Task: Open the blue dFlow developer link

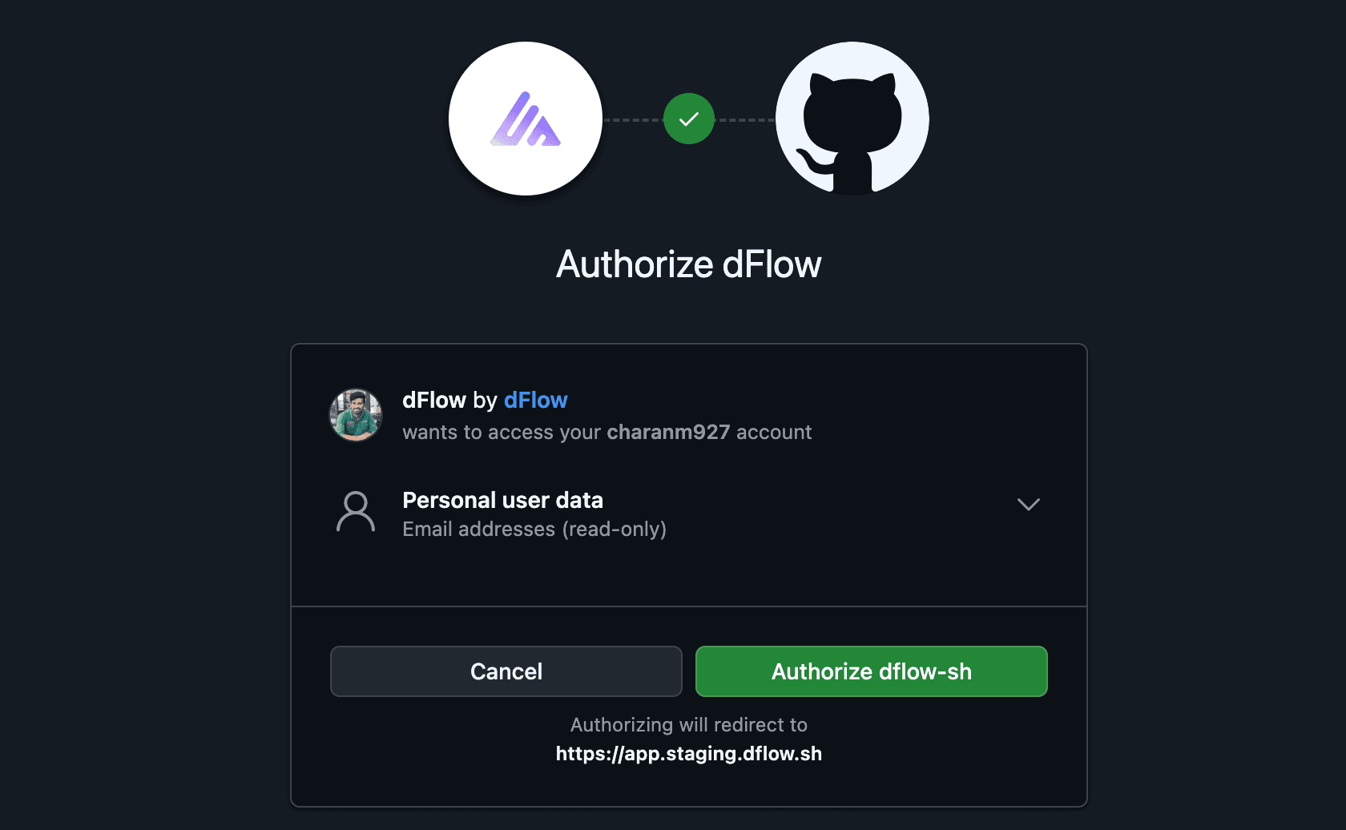Action: 535,400
